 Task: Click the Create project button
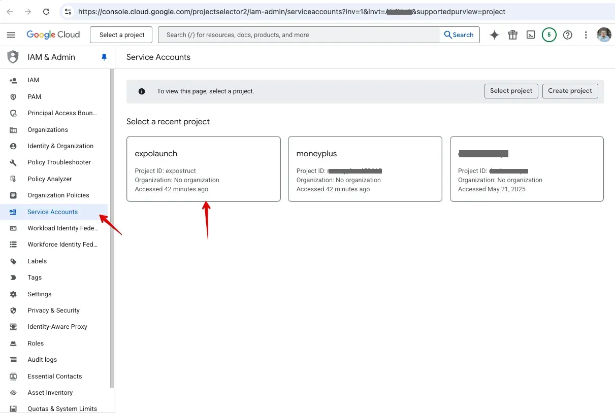click(570, 91)
